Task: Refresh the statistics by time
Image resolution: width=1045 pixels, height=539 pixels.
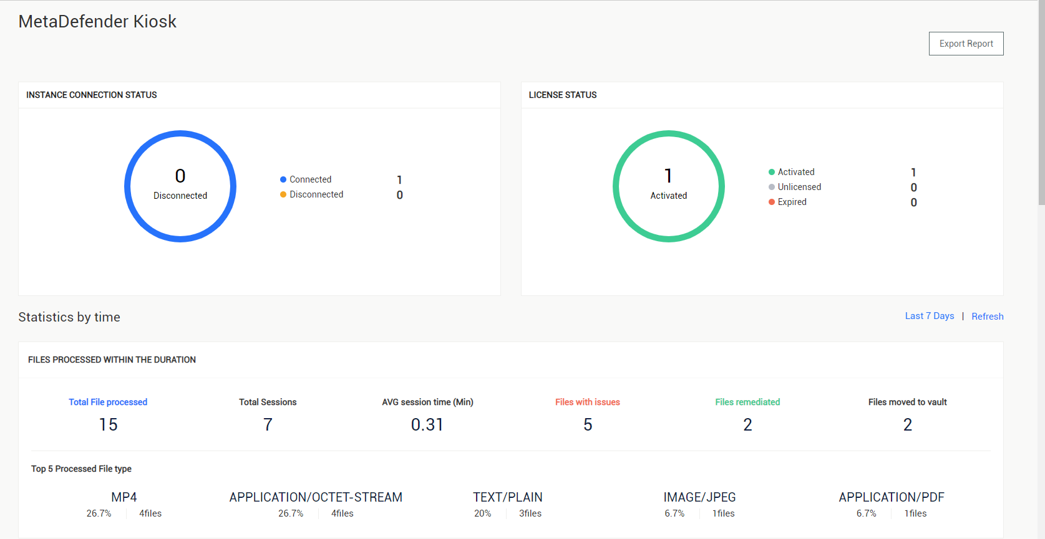Action: (x=987, y=317)
